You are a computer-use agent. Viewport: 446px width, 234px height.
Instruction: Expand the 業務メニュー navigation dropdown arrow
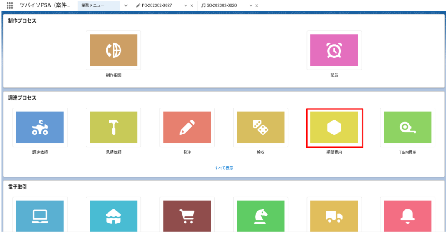pyautogui.click(x=126, y=5)
